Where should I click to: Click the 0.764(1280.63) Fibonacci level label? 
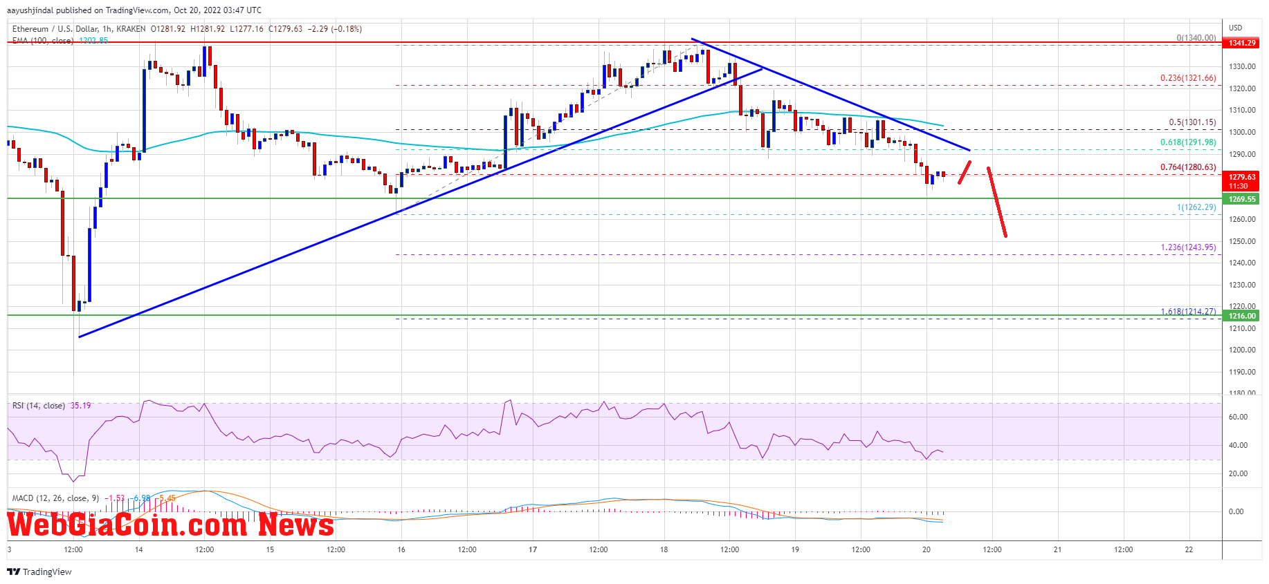[1188, 167]
